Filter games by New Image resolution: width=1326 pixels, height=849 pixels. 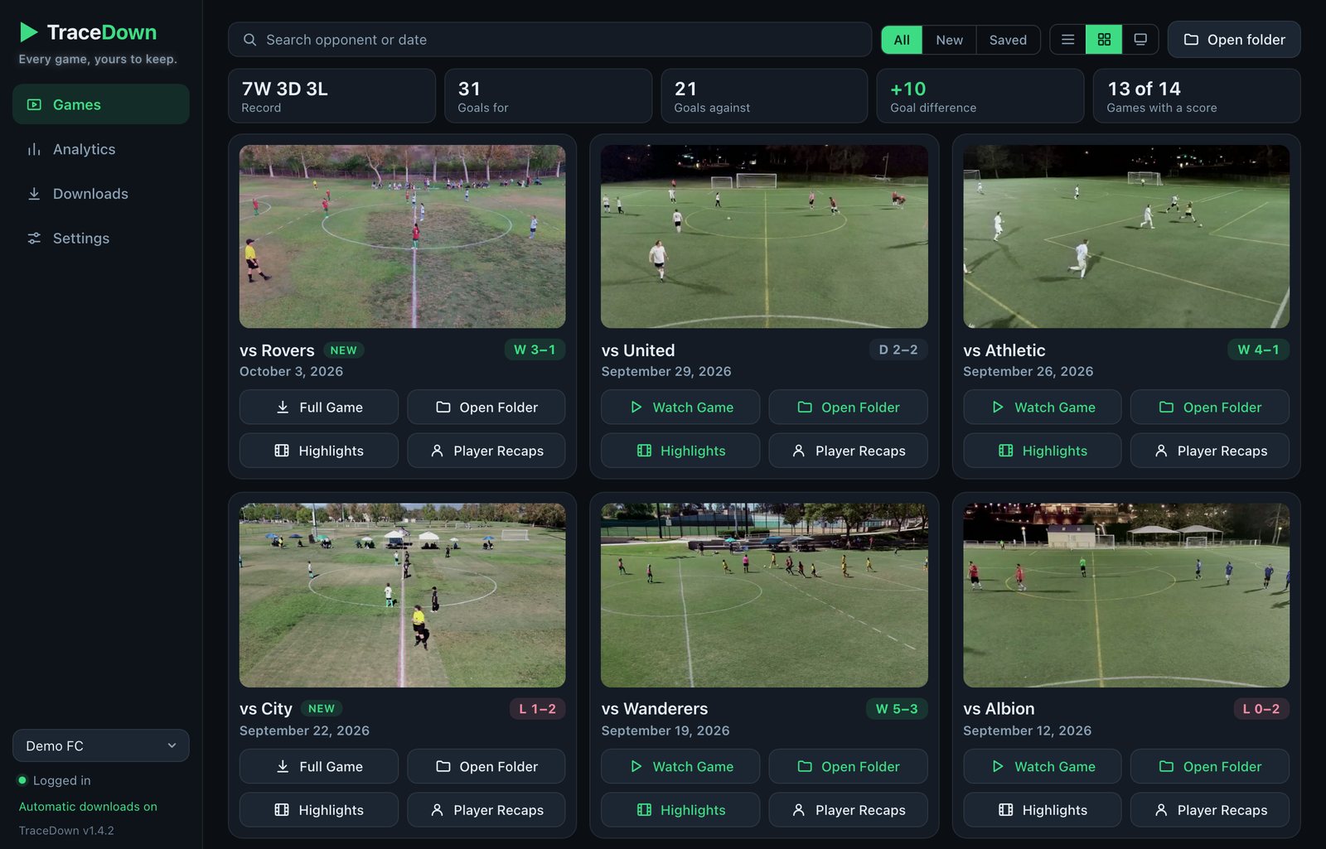950,40
